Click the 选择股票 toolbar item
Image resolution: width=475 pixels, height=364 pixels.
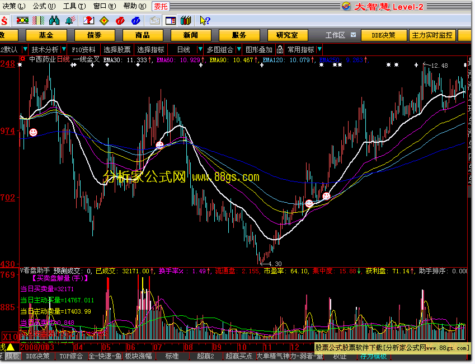(x=117, y=50)
